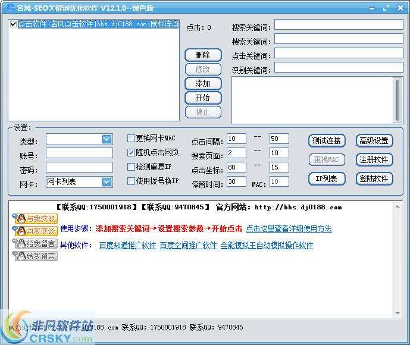Click 联系QQ:1750001918 text in info panel
The height and width of the screenshot is (345, 410).
coord(96,207)
